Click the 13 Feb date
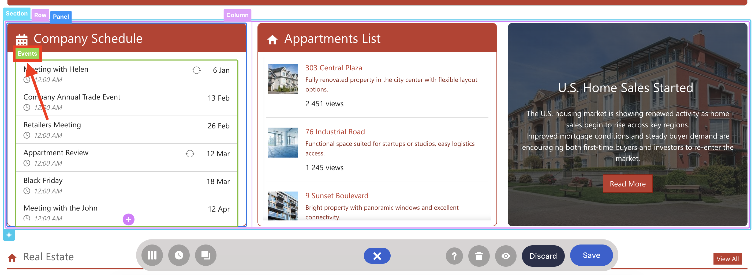755x275 pixels. 219,98
